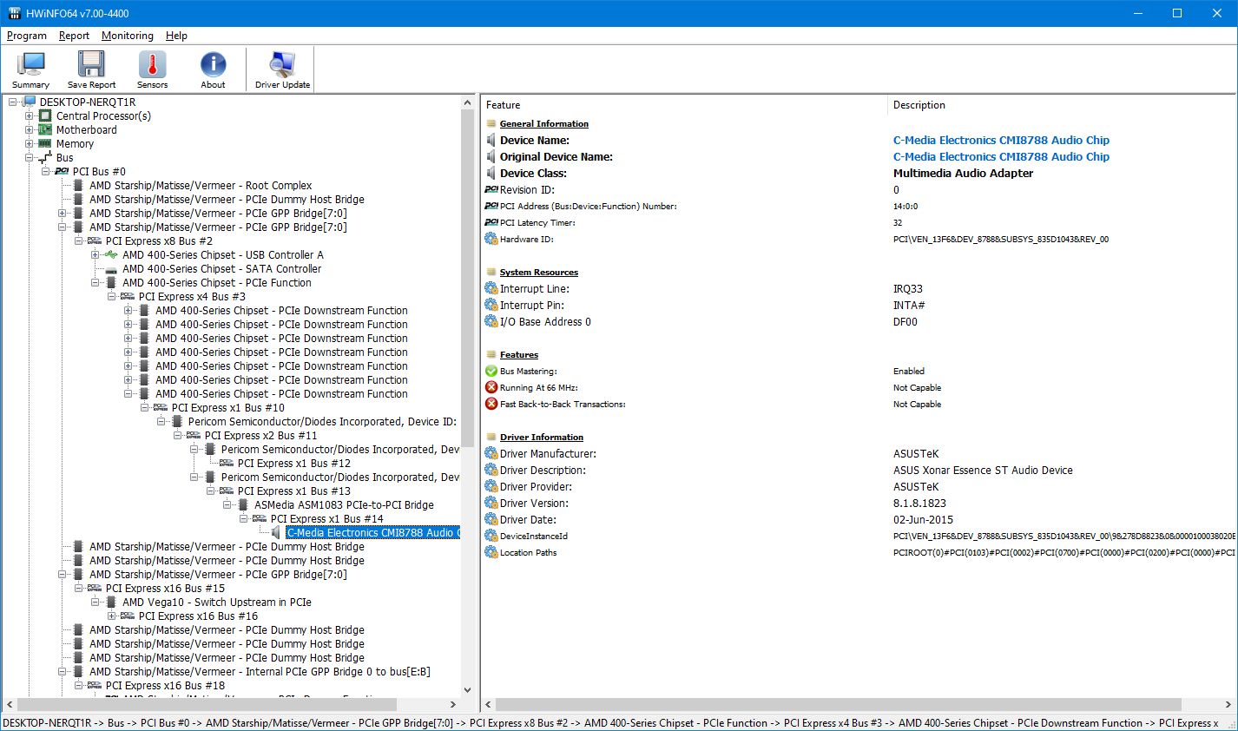Click the green check icon for Bus Mastering
The image size is (1238, 731).
pyautogui.click(x=491, y=372)
